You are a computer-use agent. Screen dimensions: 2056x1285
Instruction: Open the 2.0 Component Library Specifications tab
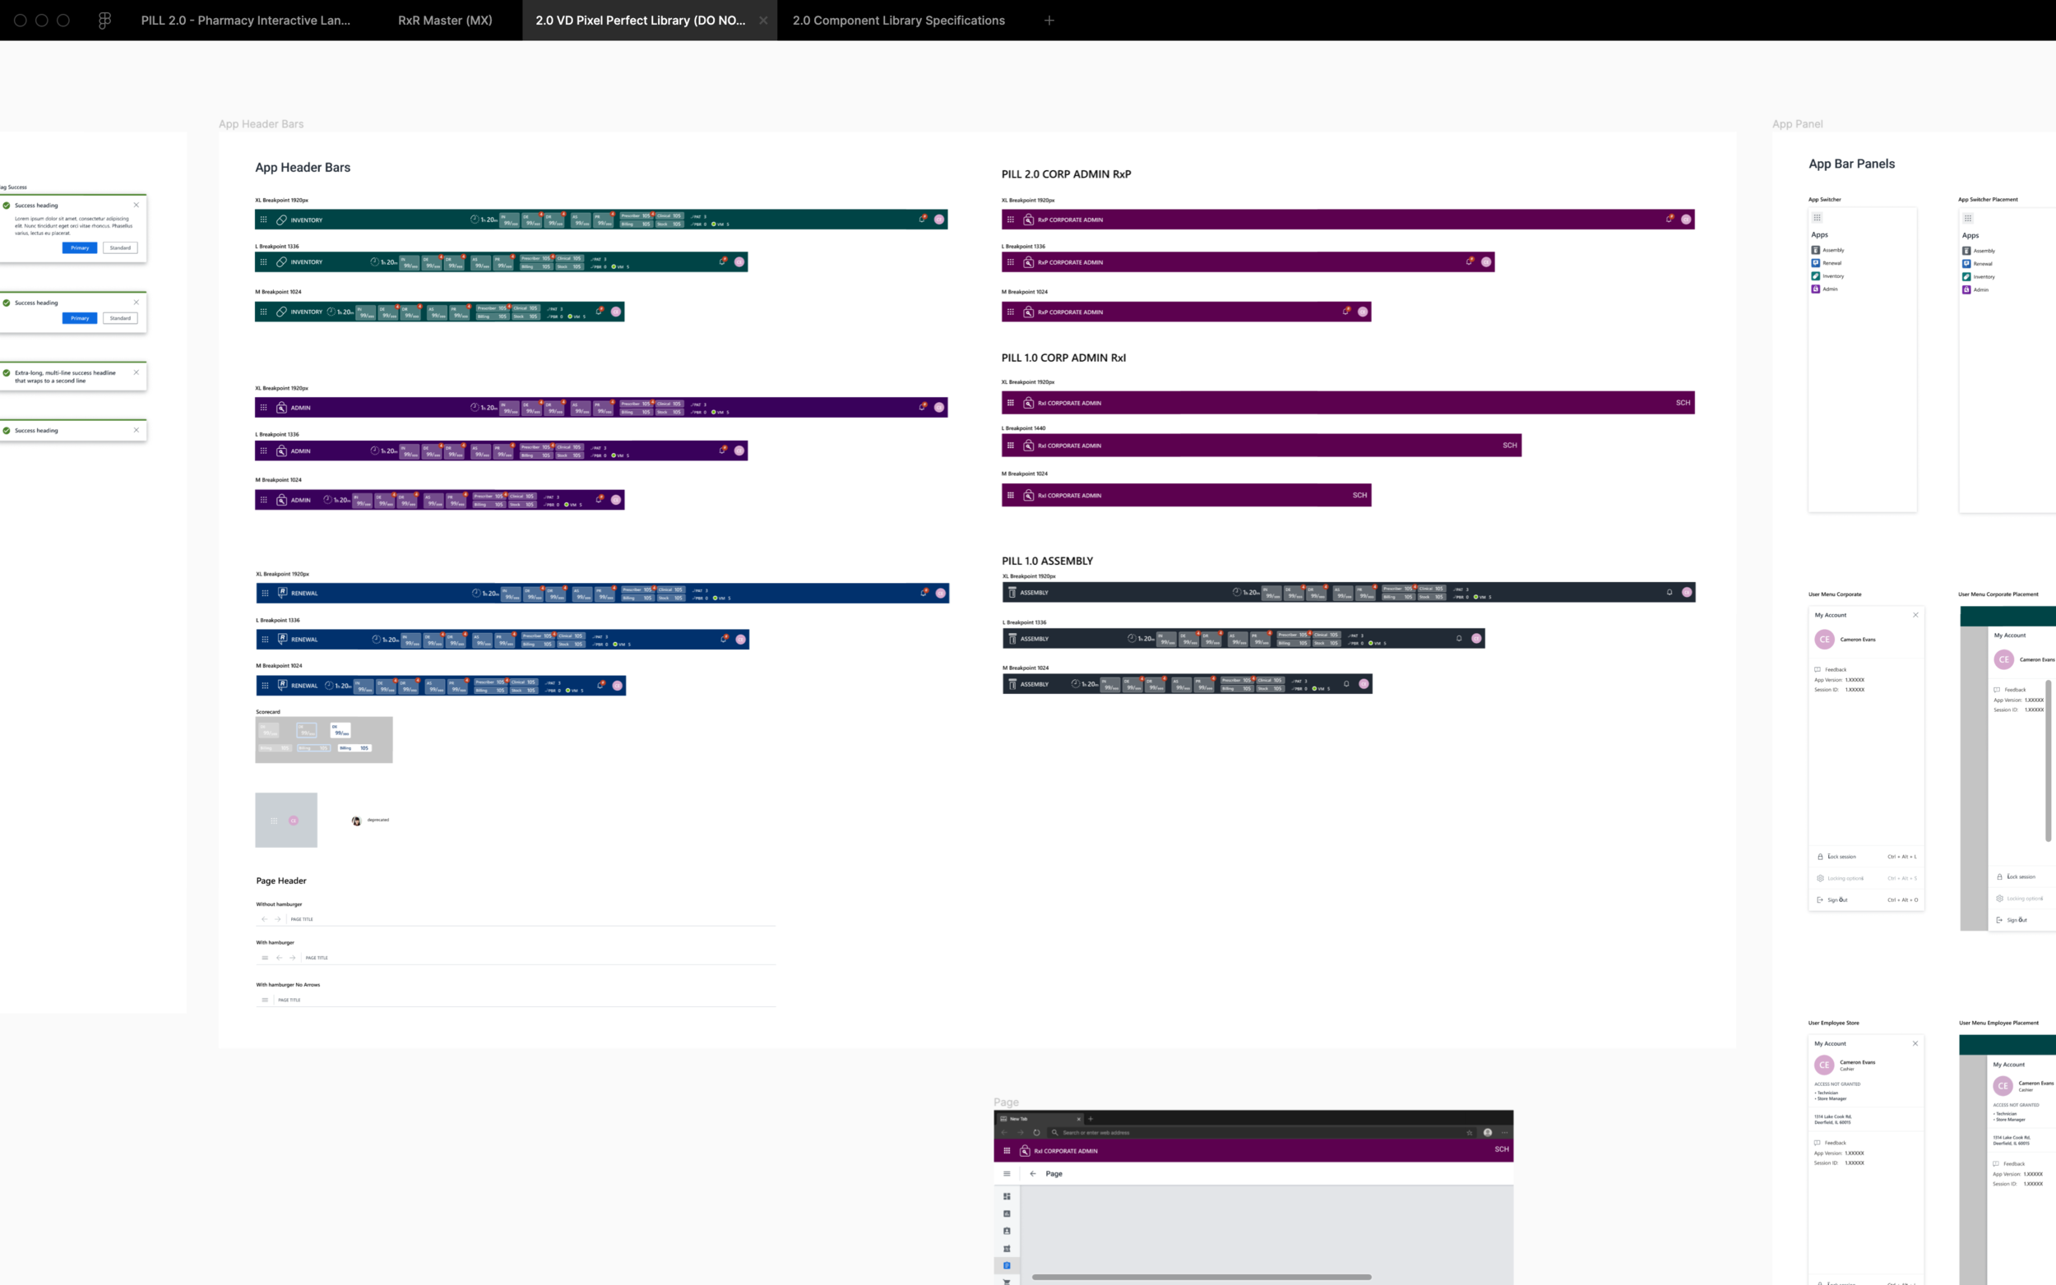[x=897, y=20]
